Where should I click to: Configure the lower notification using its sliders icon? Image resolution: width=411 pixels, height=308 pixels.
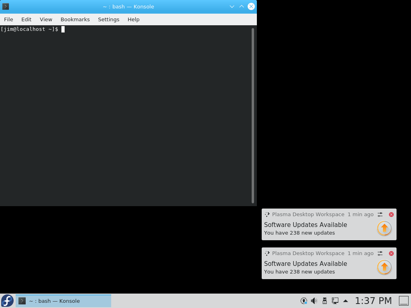[x=380, y=253]
